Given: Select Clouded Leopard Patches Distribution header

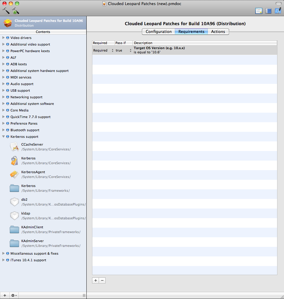Looking at the screenshot, I should pyautogui.click(x=43, y=23).
